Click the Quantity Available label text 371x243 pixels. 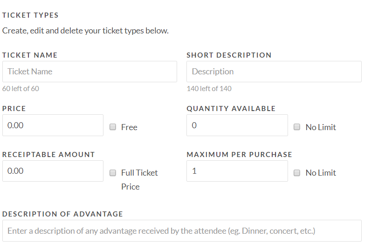coord(231,109)
